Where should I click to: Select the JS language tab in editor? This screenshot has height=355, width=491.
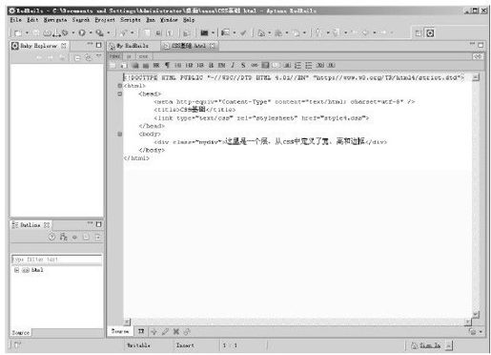tap(129, 56)
